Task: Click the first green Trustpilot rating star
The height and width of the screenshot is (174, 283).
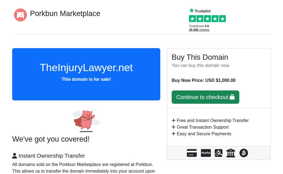Action: click(192, 19)
